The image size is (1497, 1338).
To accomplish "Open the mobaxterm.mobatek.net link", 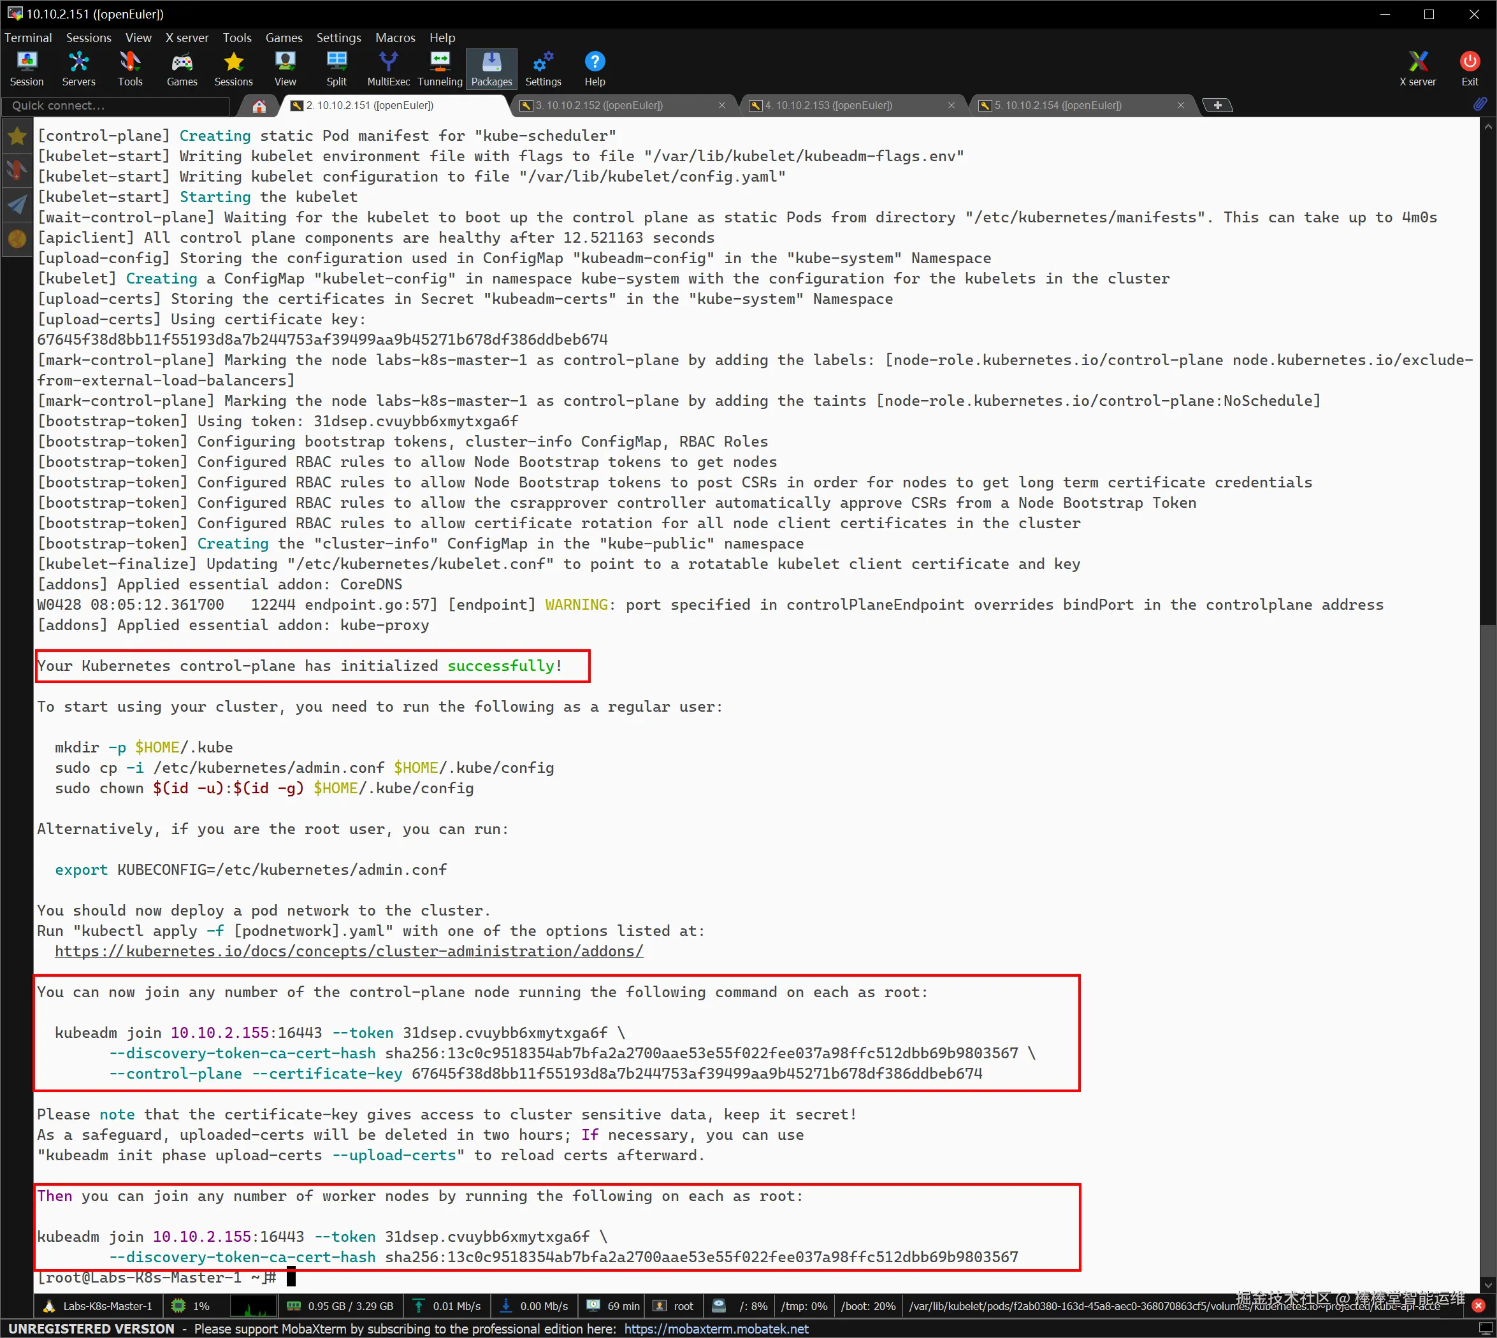I will point(716,1328).
